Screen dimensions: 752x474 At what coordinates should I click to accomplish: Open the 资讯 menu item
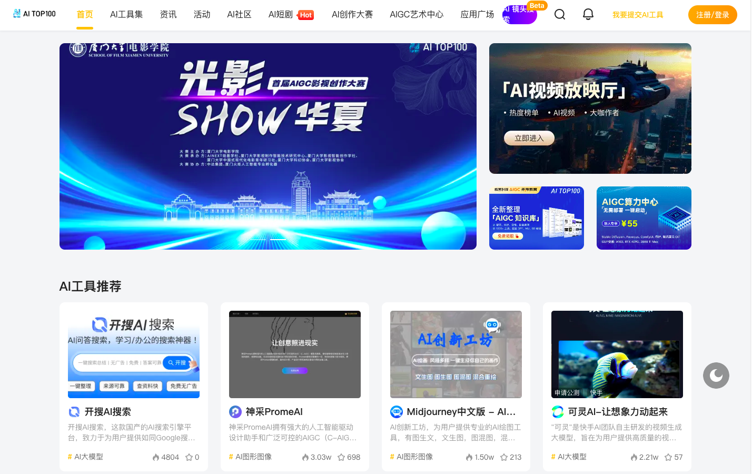click(x=168, y=14)
